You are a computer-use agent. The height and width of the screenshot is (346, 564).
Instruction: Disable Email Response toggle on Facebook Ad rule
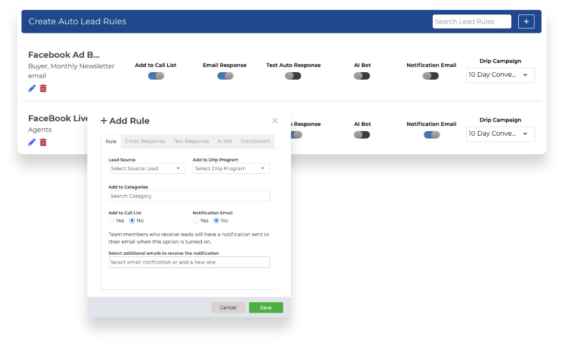[224, 76]
